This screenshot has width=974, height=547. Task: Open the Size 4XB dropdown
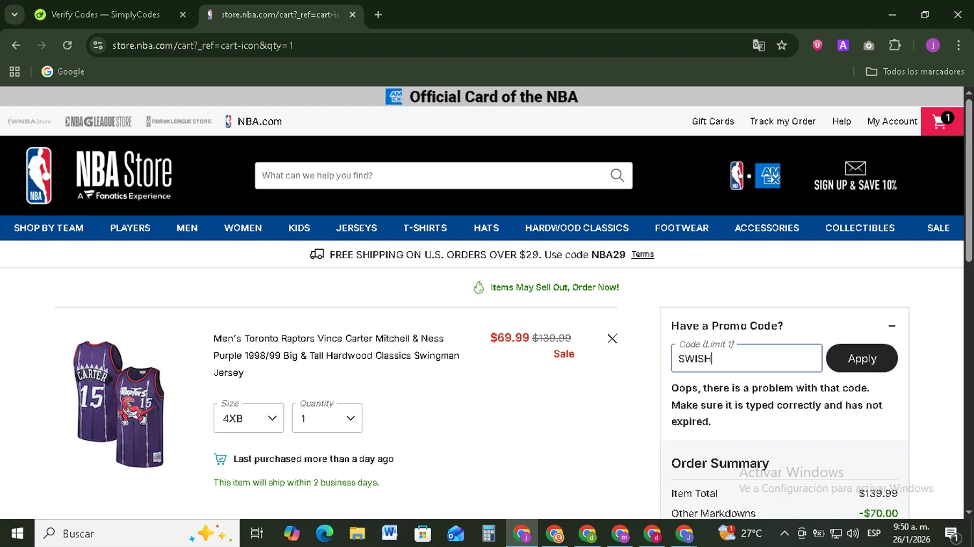(x=249, y=418)
